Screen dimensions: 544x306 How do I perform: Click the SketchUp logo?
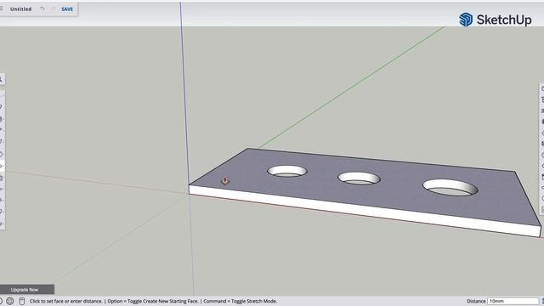pos(495,20)
